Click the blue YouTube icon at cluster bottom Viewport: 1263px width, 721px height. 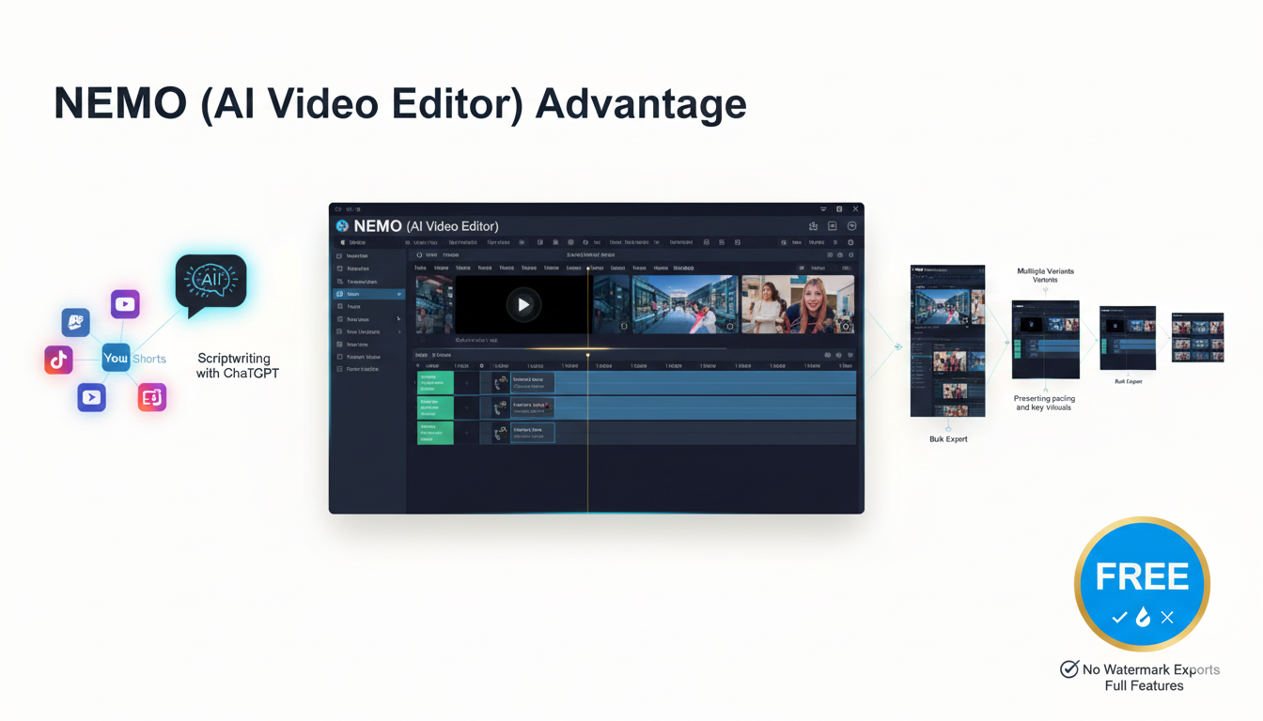[91, 397]
